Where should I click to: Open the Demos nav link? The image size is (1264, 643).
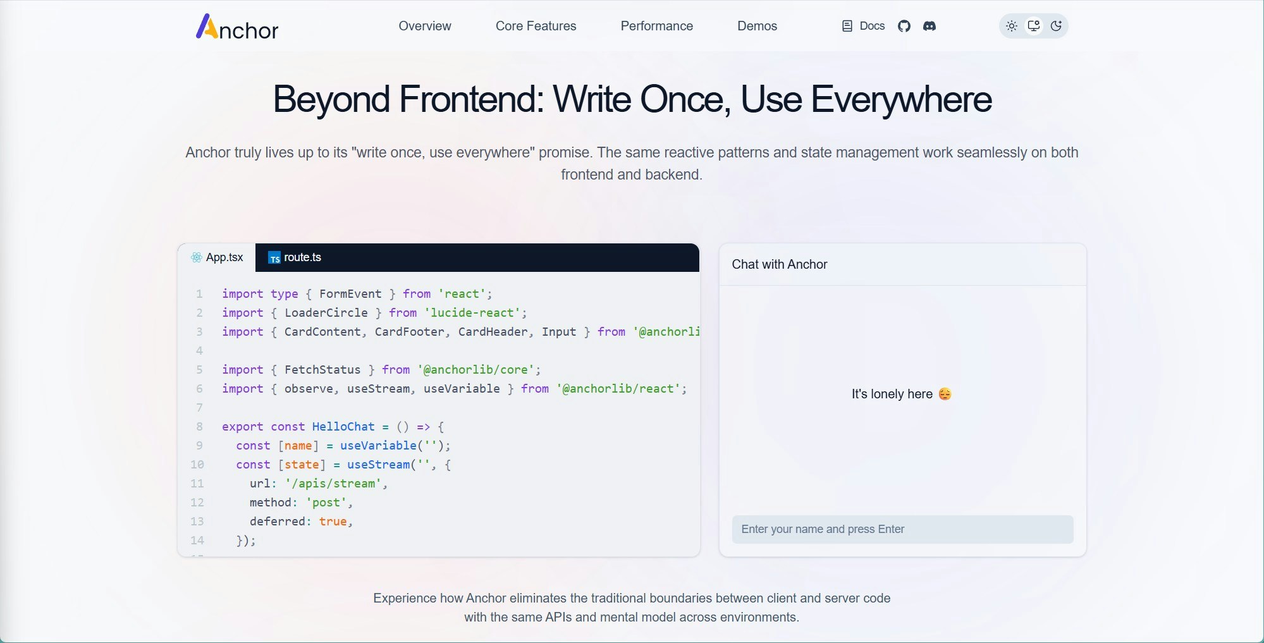tap(757, 26)
